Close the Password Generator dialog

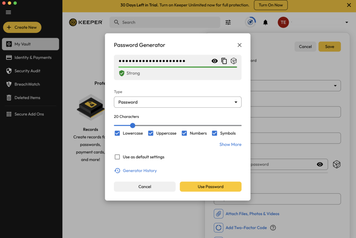pyautogui.click(x=239, y=45)
